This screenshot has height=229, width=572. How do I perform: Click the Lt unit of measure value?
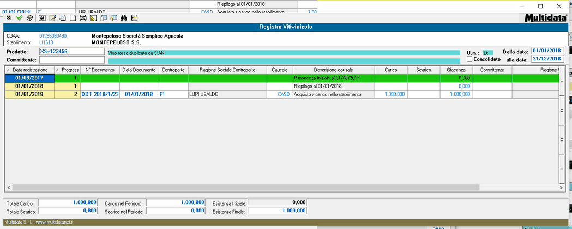click(487, 53)
